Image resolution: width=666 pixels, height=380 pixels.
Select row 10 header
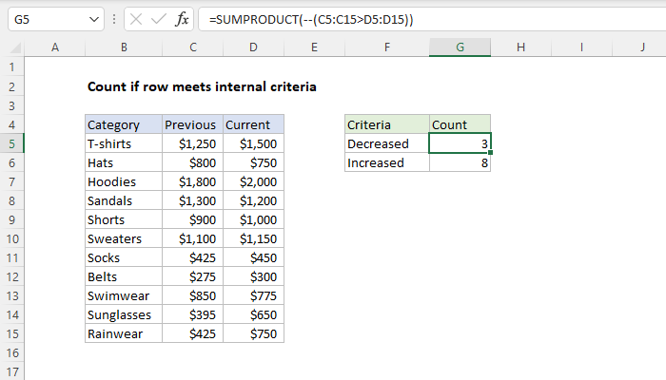coord(12,238)
